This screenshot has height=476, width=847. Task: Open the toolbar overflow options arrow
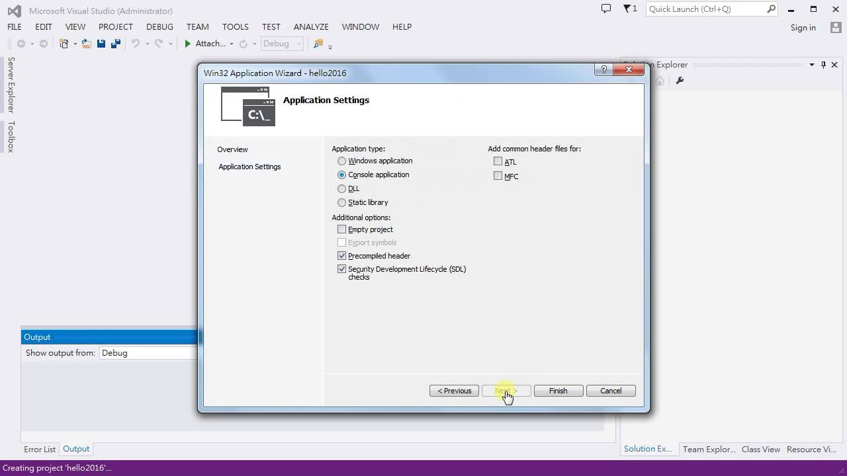tap(330, 46)
